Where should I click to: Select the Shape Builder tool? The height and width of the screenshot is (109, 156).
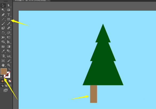point(3,42)
